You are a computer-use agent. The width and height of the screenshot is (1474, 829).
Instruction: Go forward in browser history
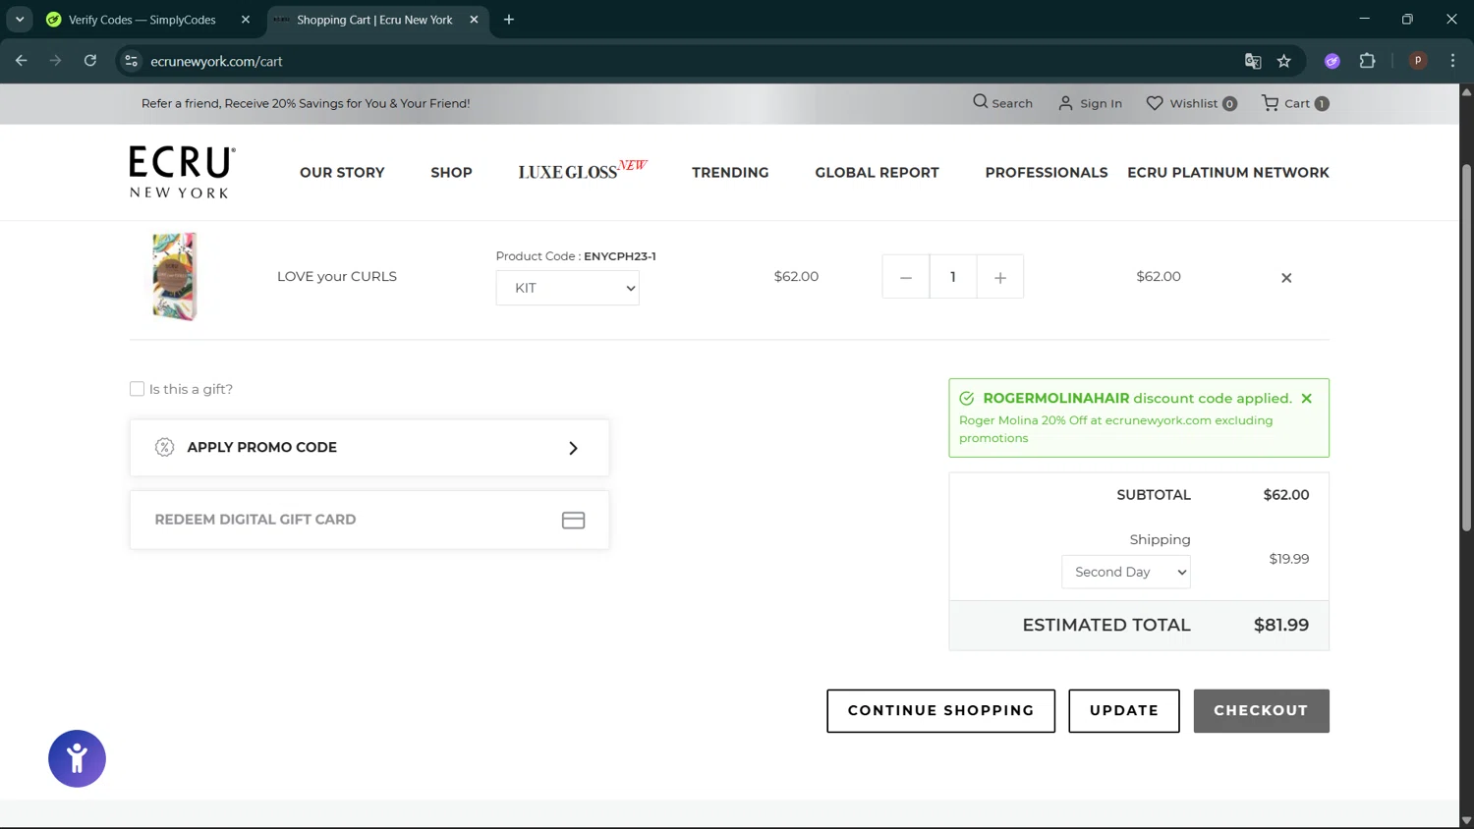(56, 61)
